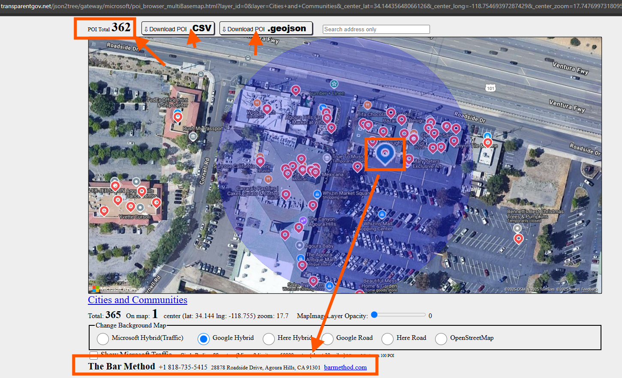Screen dimensions: 622x378
Task: Click gray icon below Bennett's Best Christmas Trees
Action: coord(517,229)
